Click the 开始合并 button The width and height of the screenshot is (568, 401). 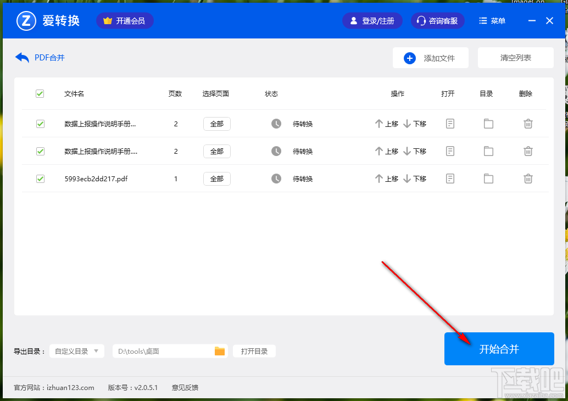[499, 348]
